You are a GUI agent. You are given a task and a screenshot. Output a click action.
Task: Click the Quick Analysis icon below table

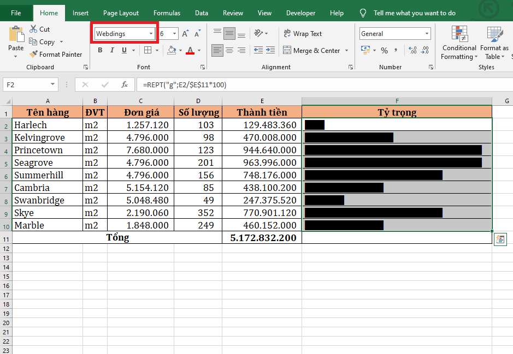click(x=499, y=238)
